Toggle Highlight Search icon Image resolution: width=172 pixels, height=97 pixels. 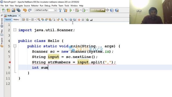coord(50,20)
